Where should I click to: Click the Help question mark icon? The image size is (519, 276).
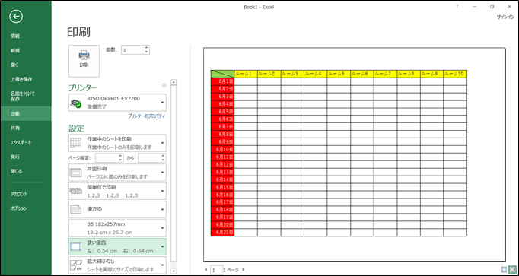(x=457, y=7)
